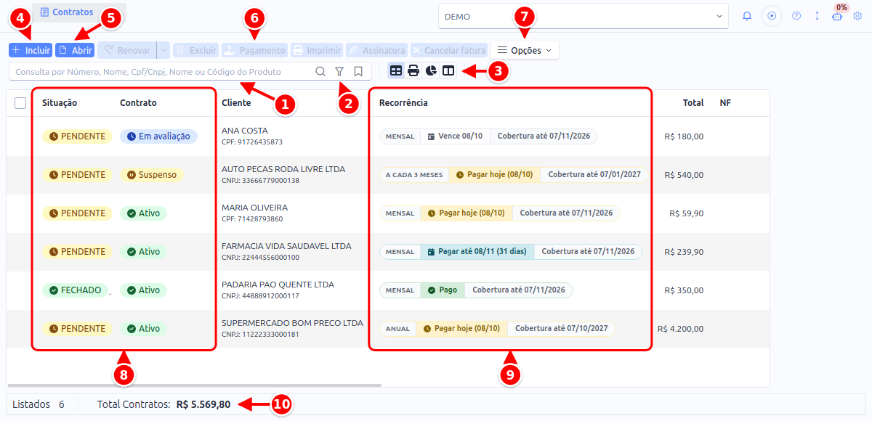Click the magnifying glass search icon

tap(320, 71)
